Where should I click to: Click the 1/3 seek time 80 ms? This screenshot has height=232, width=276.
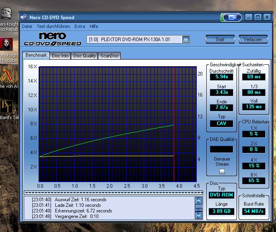coord(254,92)
